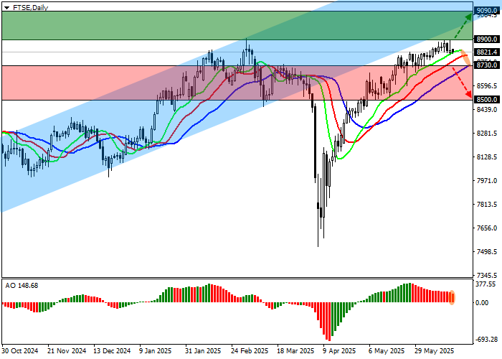Click the green dashed upward arrow head
The width and height of the screenshot is (502, 359).
[x=469, y=15]
